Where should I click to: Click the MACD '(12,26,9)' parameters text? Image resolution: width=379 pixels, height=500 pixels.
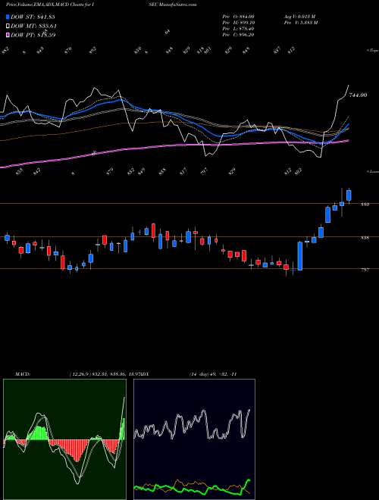point(80,374)
